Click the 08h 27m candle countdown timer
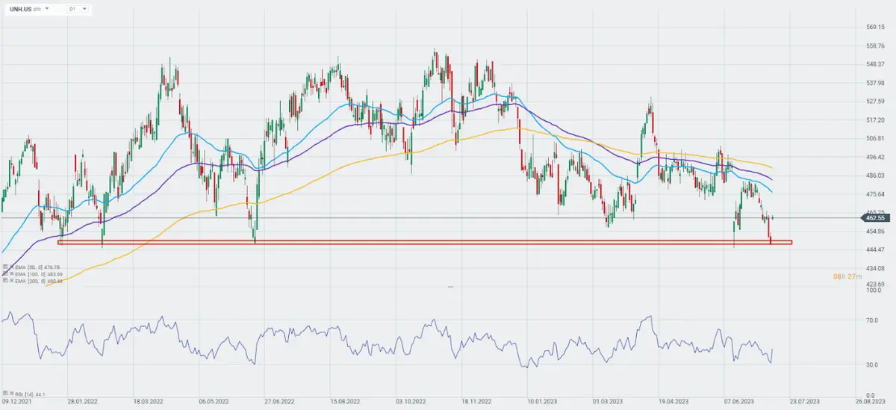The width and height of the screenshot is (896, 410). [848, 276]
